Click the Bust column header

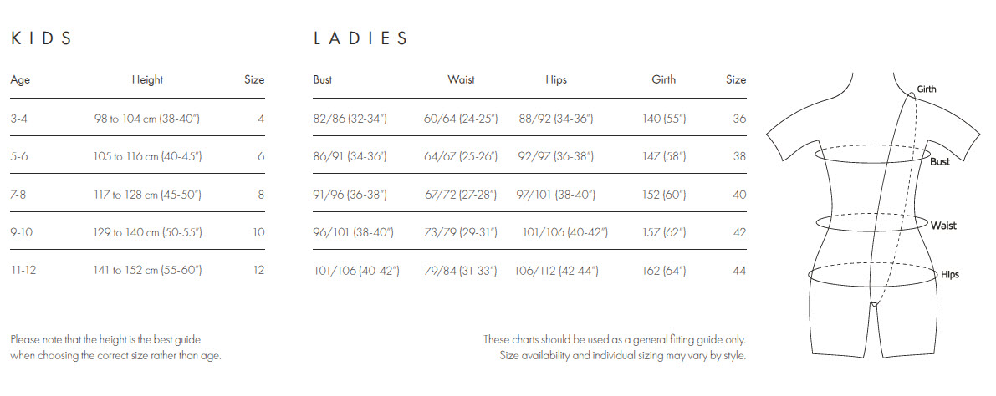[x=323, y=80]
